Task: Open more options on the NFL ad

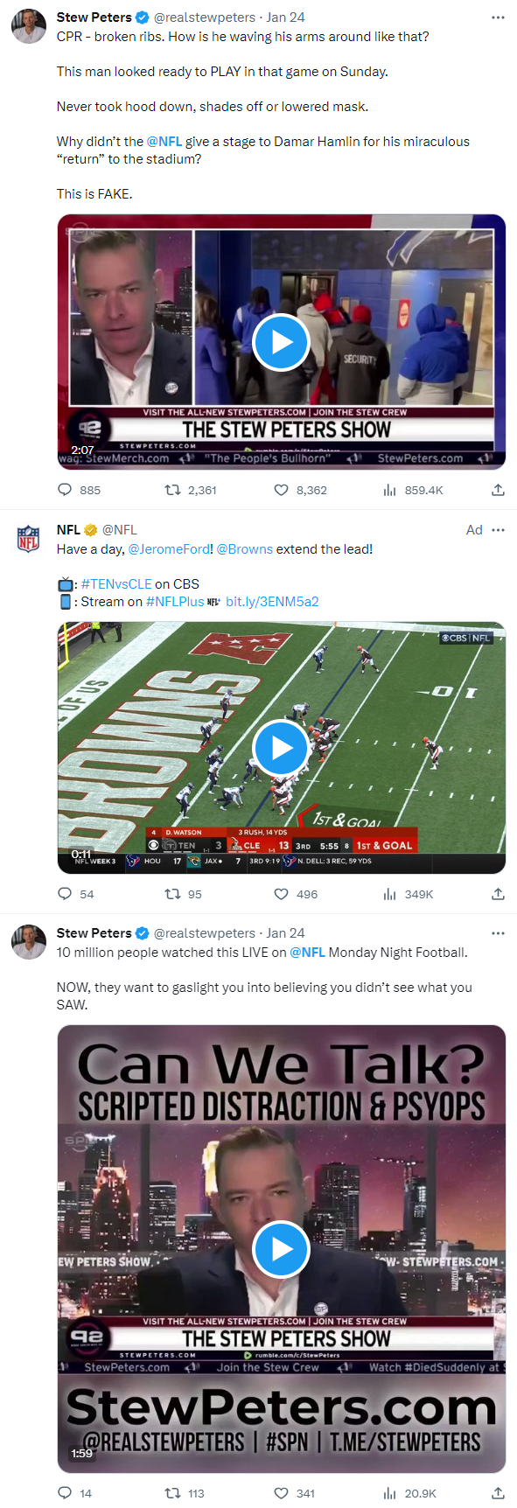Action: pyautogui.click(x=498, y=530)
